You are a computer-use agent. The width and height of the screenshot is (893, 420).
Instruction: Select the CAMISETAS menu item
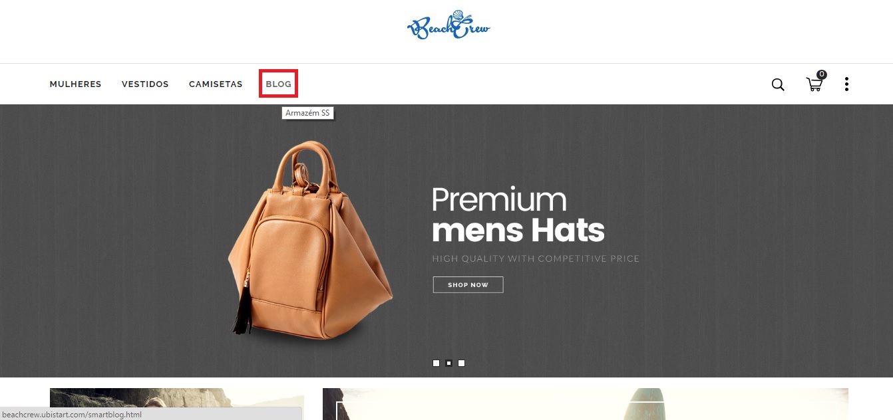coord(216,84)
